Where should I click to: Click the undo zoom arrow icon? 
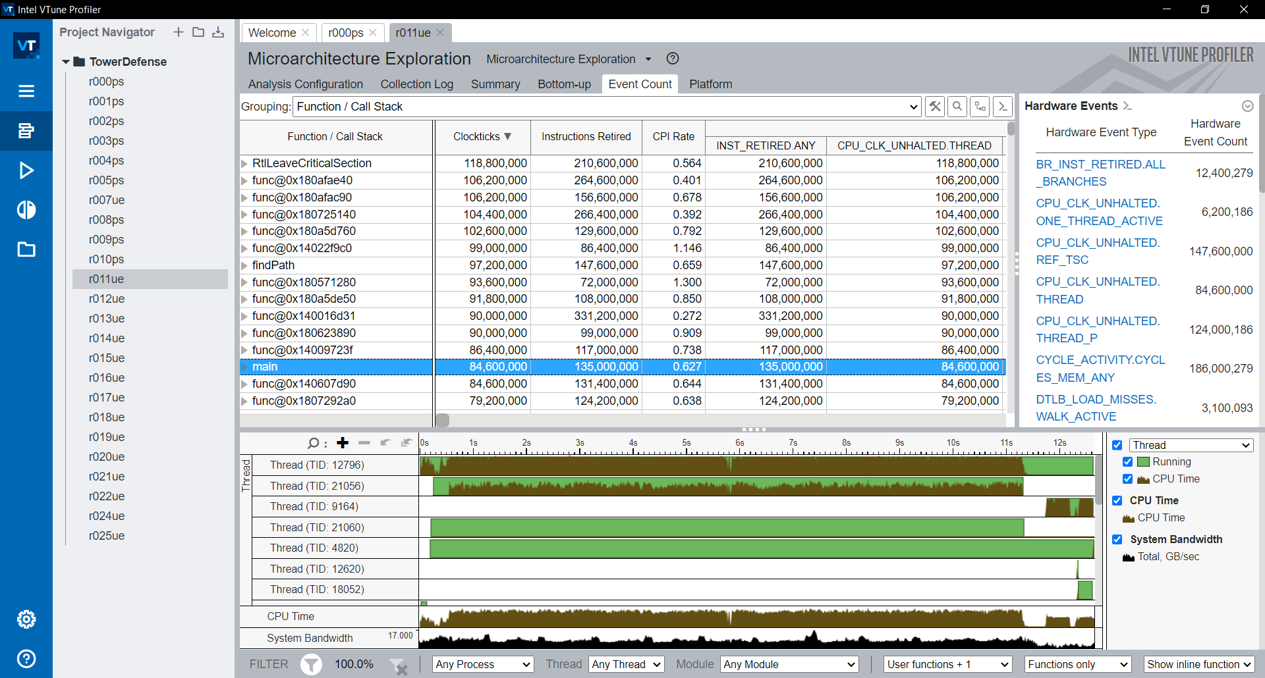tap(385, 443)
